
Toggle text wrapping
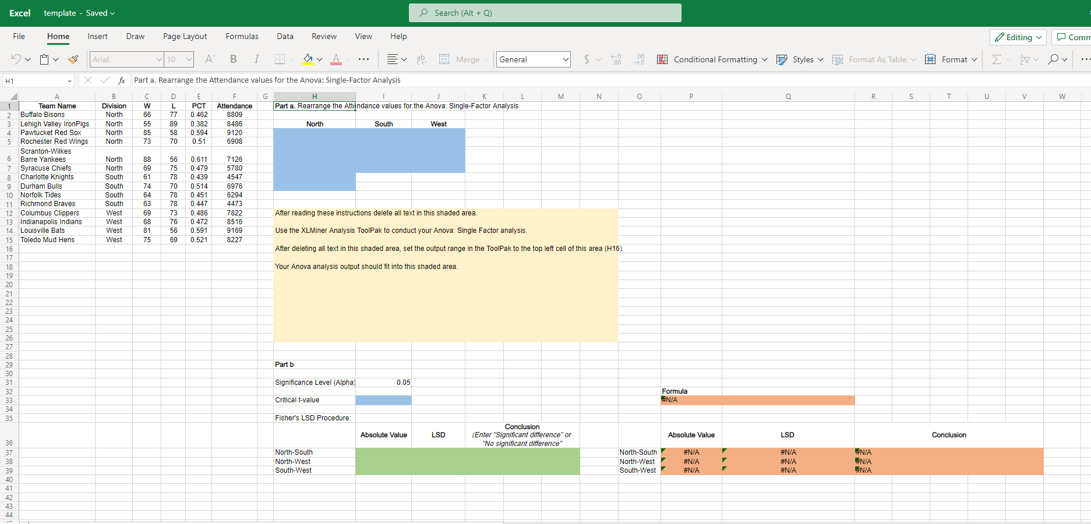[421, 59]
